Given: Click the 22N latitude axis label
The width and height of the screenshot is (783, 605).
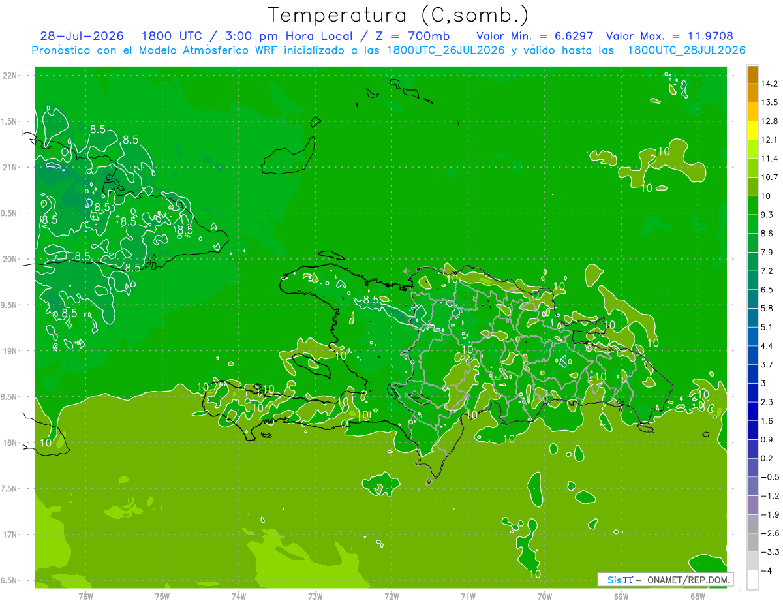Looking at the screenshot, I should [x=10, y=76].
